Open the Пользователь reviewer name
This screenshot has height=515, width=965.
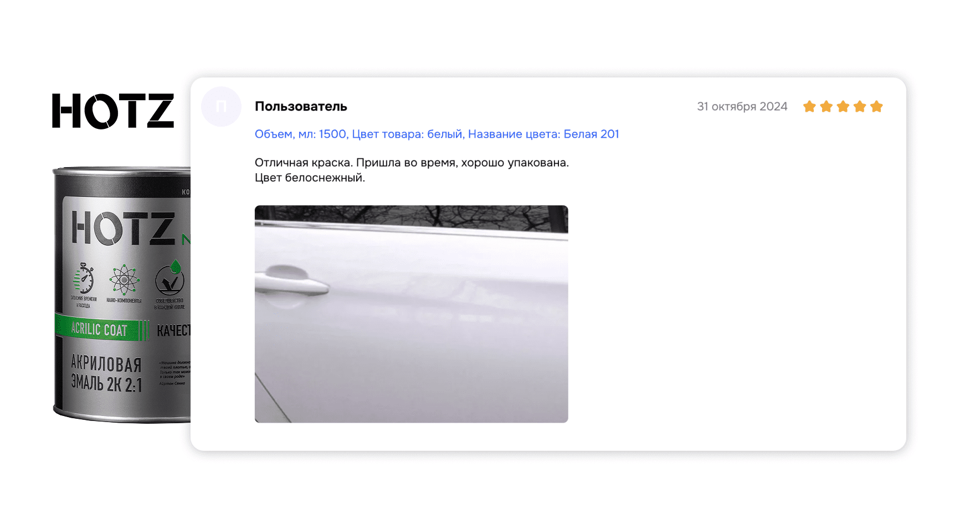[301, 107]
